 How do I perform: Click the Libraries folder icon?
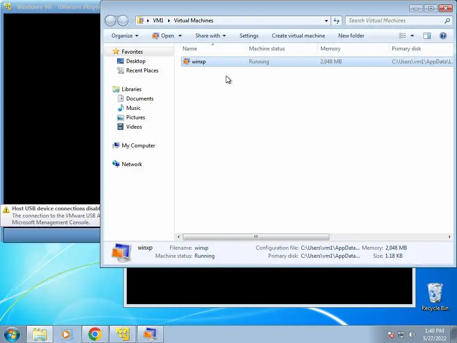pyautogui.click(x=116, y=89)
